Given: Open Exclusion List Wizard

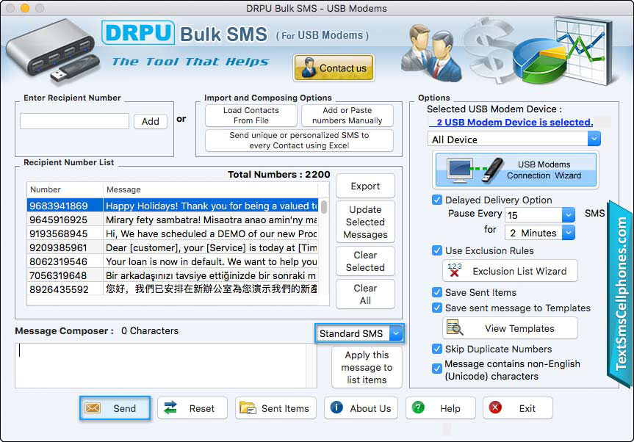Looking at the screenshot, I should (511, 271).
